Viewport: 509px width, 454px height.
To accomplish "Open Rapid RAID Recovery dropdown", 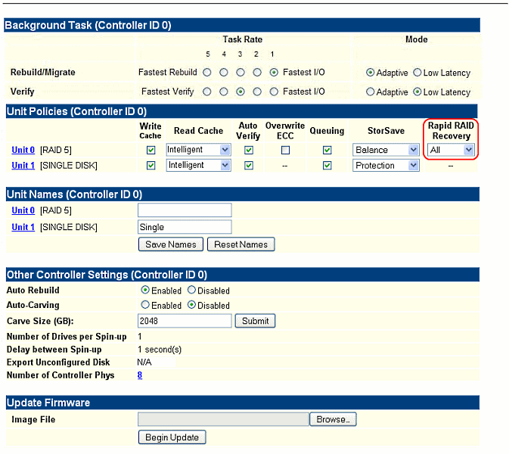I will 451,150.
